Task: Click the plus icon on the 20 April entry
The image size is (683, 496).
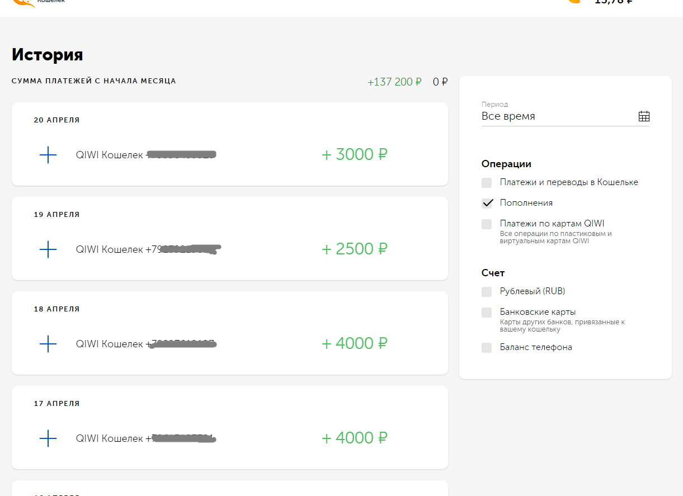Action: tap(48, 155)
